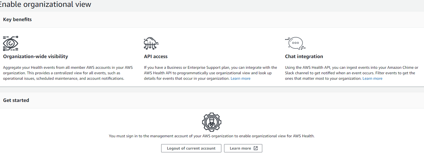Click the eye icon for Organization-wide visibility
Screen dimensions: 424x157
coord(11,44)
